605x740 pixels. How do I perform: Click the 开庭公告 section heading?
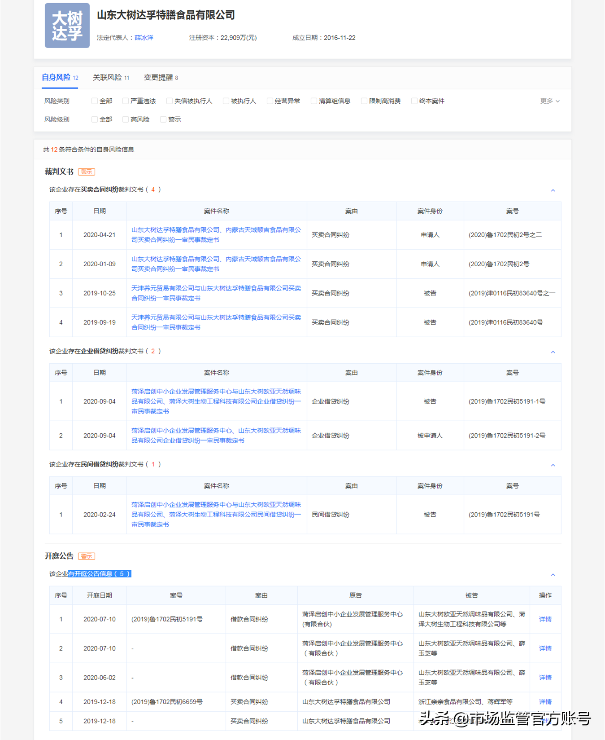point(59,556)
